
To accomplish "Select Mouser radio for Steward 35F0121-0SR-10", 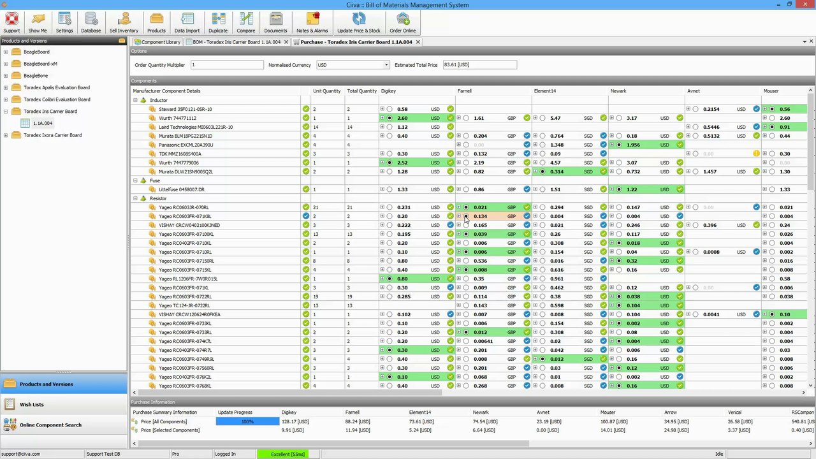I will coord(772,109).
